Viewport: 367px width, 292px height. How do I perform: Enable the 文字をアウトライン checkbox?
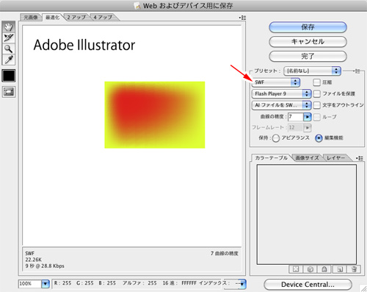[x=316, y=105]
